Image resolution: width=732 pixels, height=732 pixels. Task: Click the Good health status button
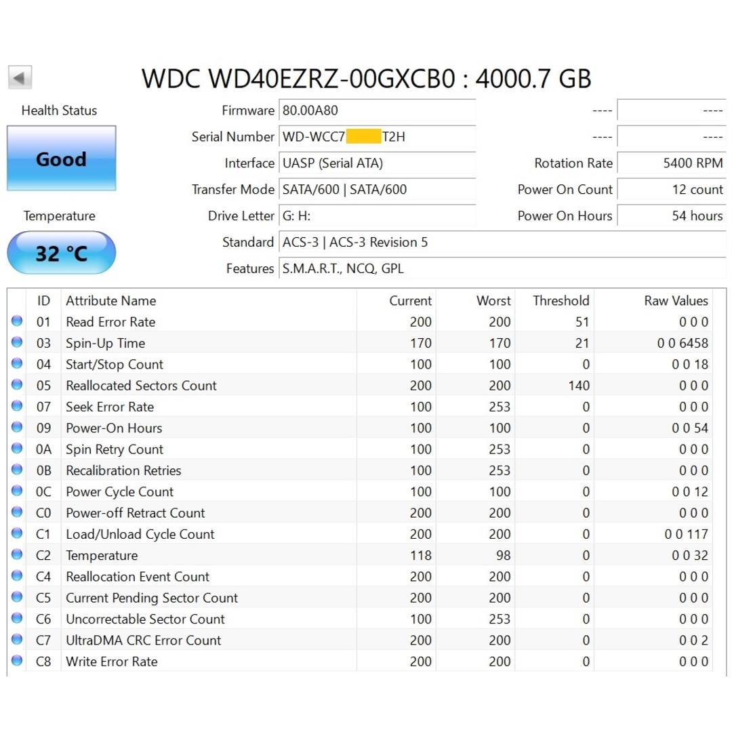pyautogui.click(x=61, y=158)
